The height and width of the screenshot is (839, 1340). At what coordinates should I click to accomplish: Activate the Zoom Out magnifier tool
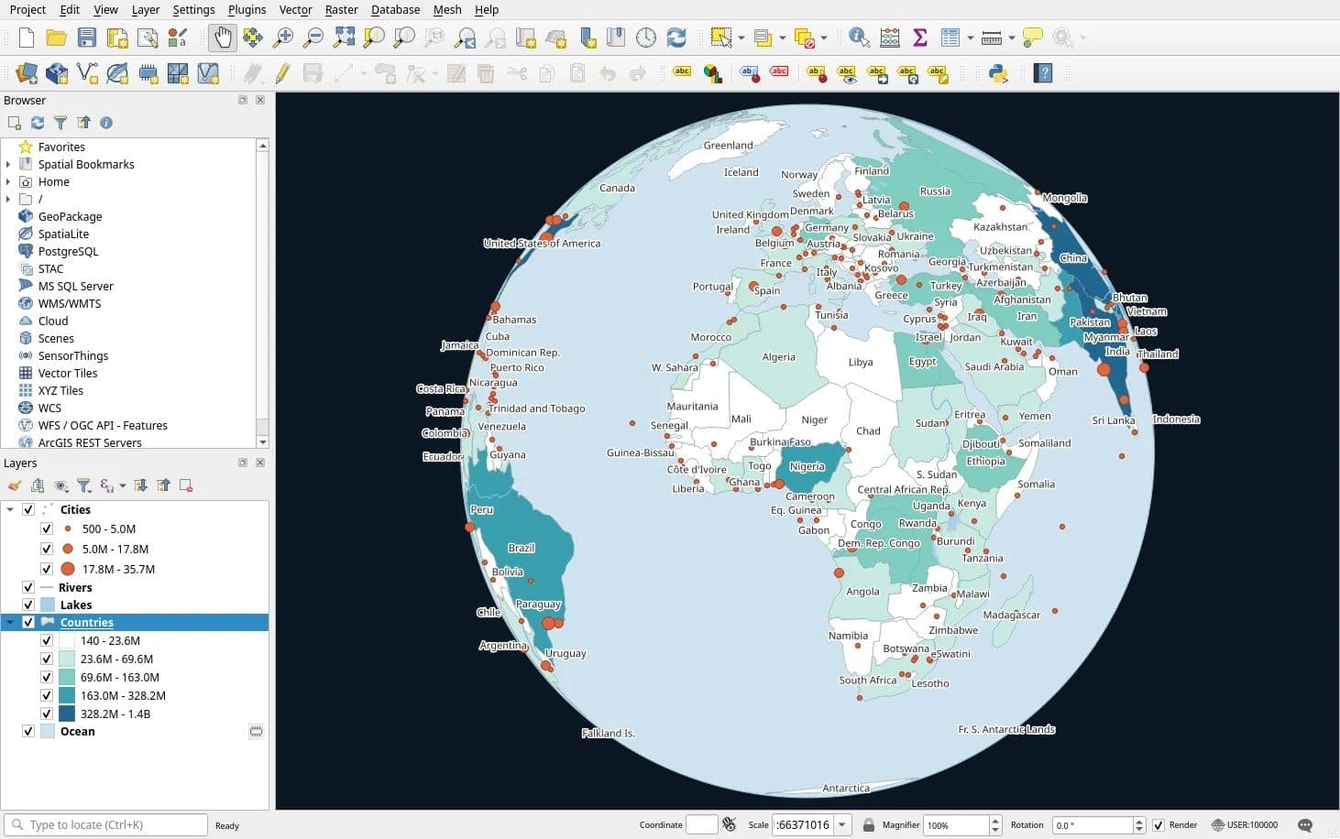[313, 38]
